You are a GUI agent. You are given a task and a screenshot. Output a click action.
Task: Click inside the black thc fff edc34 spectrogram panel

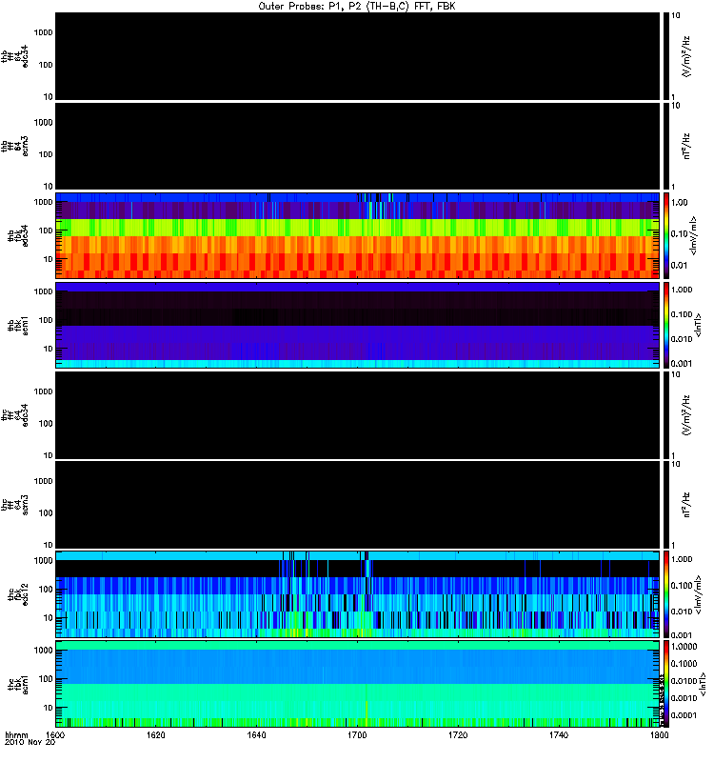point(357,415)
